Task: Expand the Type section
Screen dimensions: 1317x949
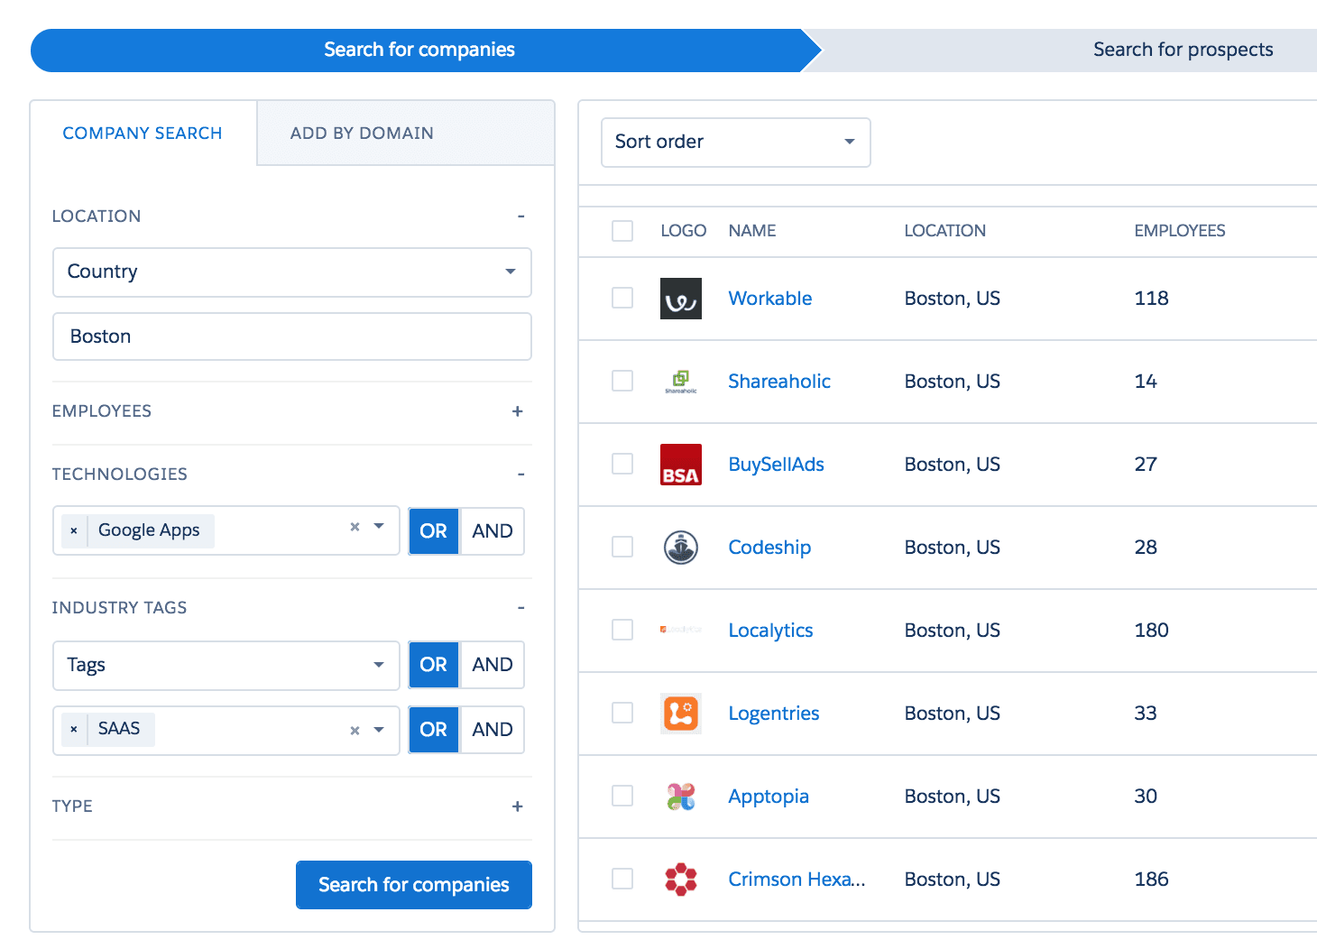Action: pos(518,806)
